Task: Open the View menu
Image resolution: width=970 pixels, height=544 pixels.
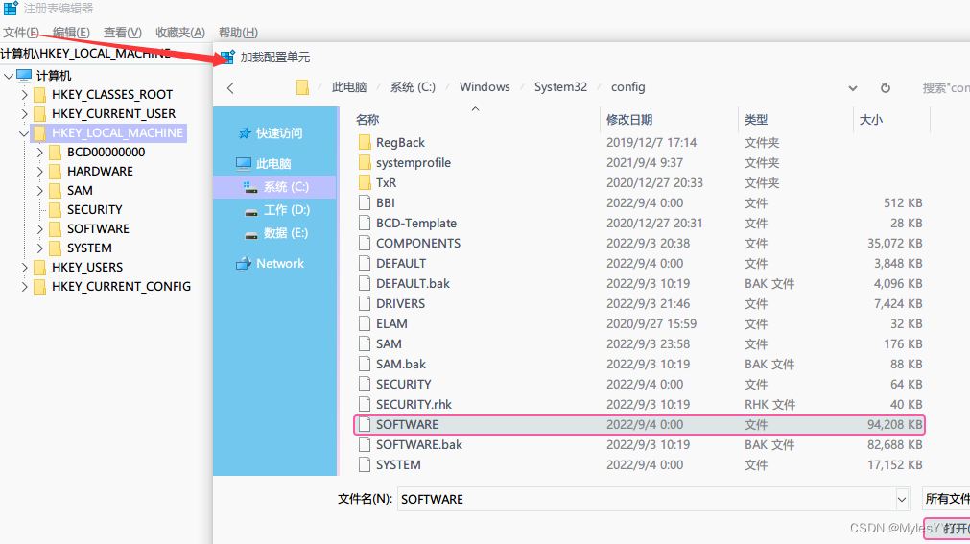Action: coord(123,33)
